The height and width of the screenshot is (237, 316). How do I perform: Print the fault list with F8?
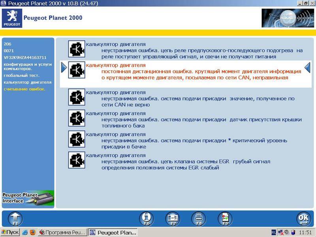[x=199, y=218]
